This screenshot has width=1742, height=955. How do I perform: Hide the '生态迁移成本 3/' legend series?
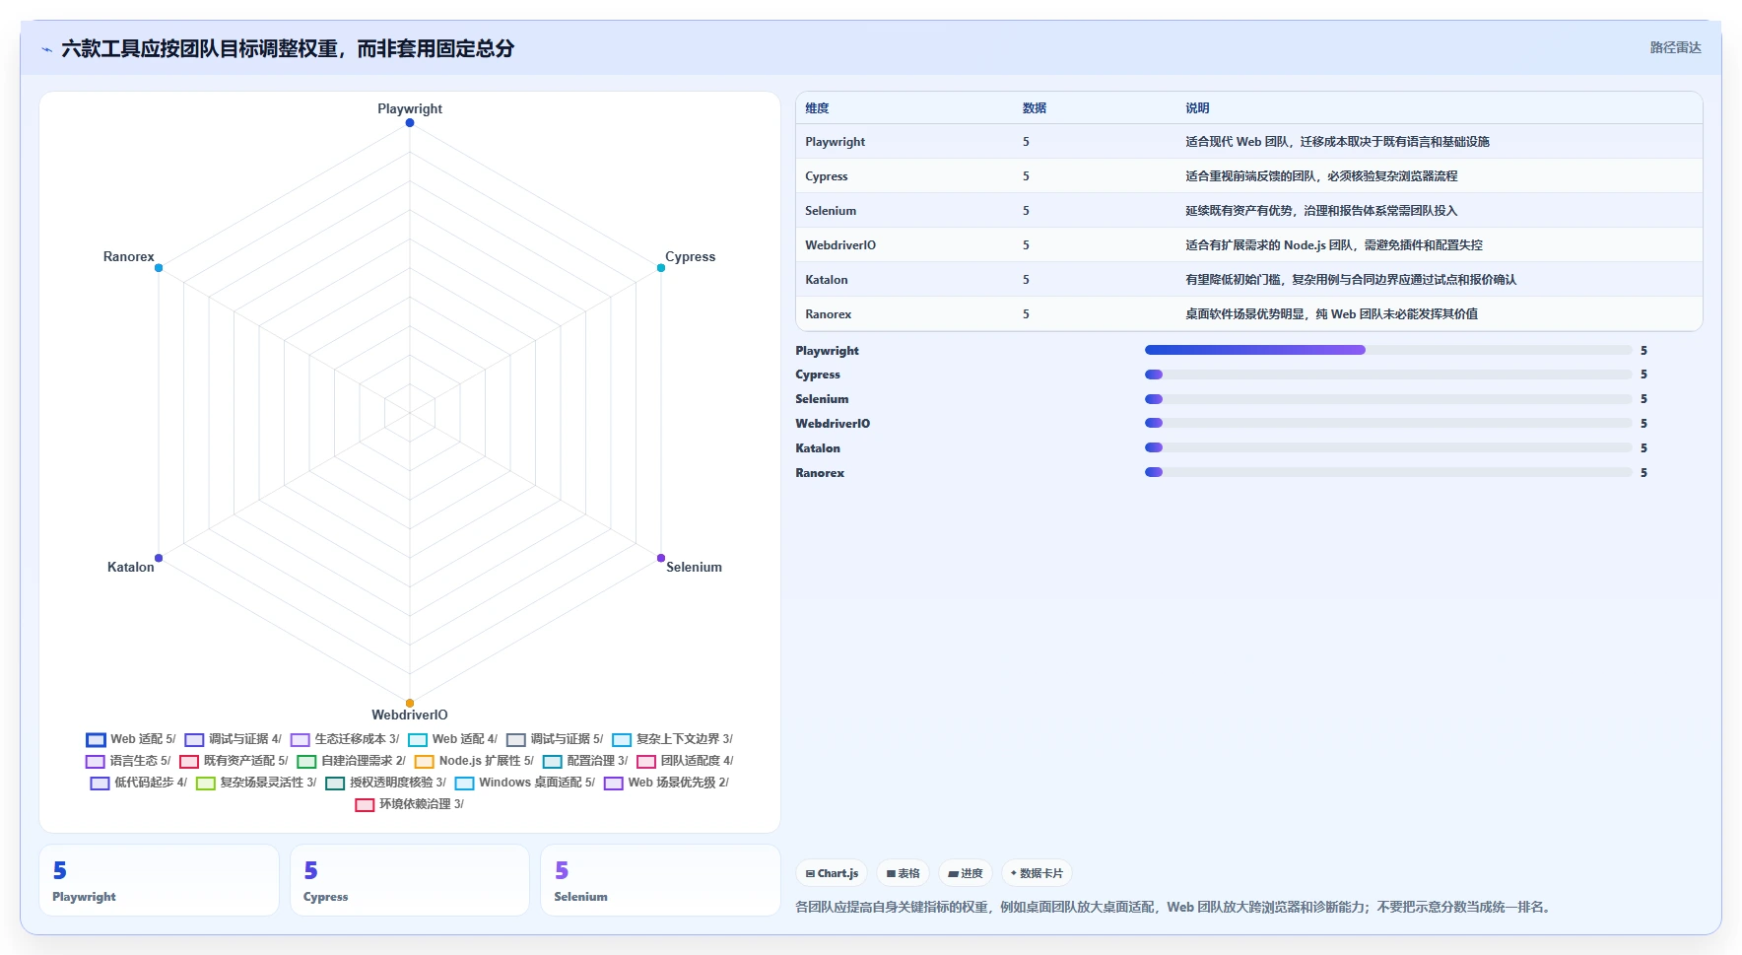(345, 739)
